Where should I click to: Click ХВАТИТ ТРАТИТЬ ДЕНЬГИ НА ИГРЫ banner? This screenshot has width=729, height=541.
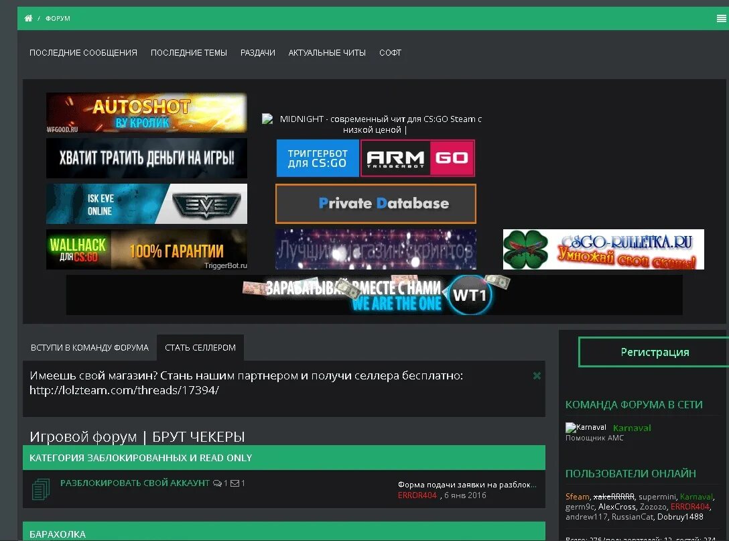tap(147, 158)
